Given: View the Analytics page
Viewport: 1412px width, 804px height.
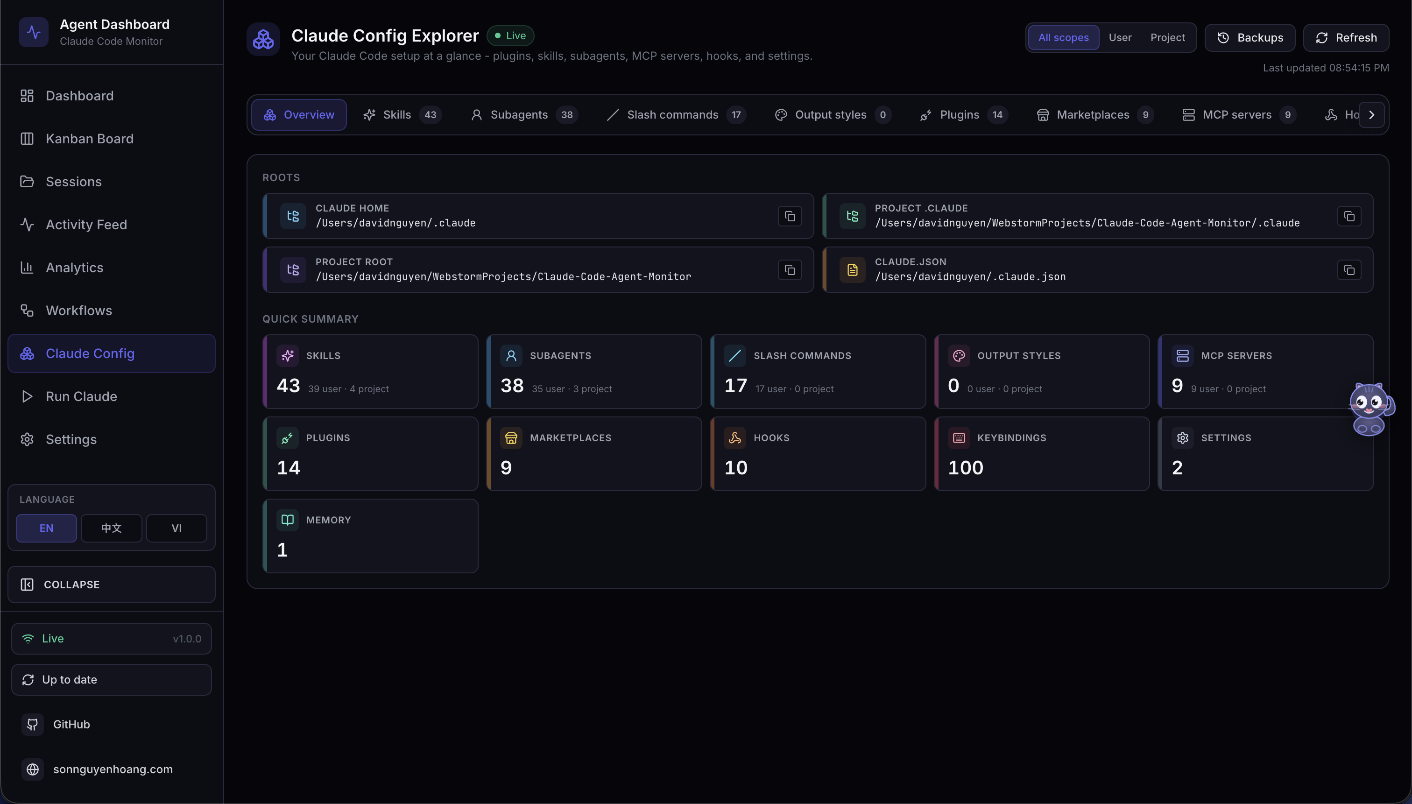Looking at the screenshot, I should pos(112,268).
